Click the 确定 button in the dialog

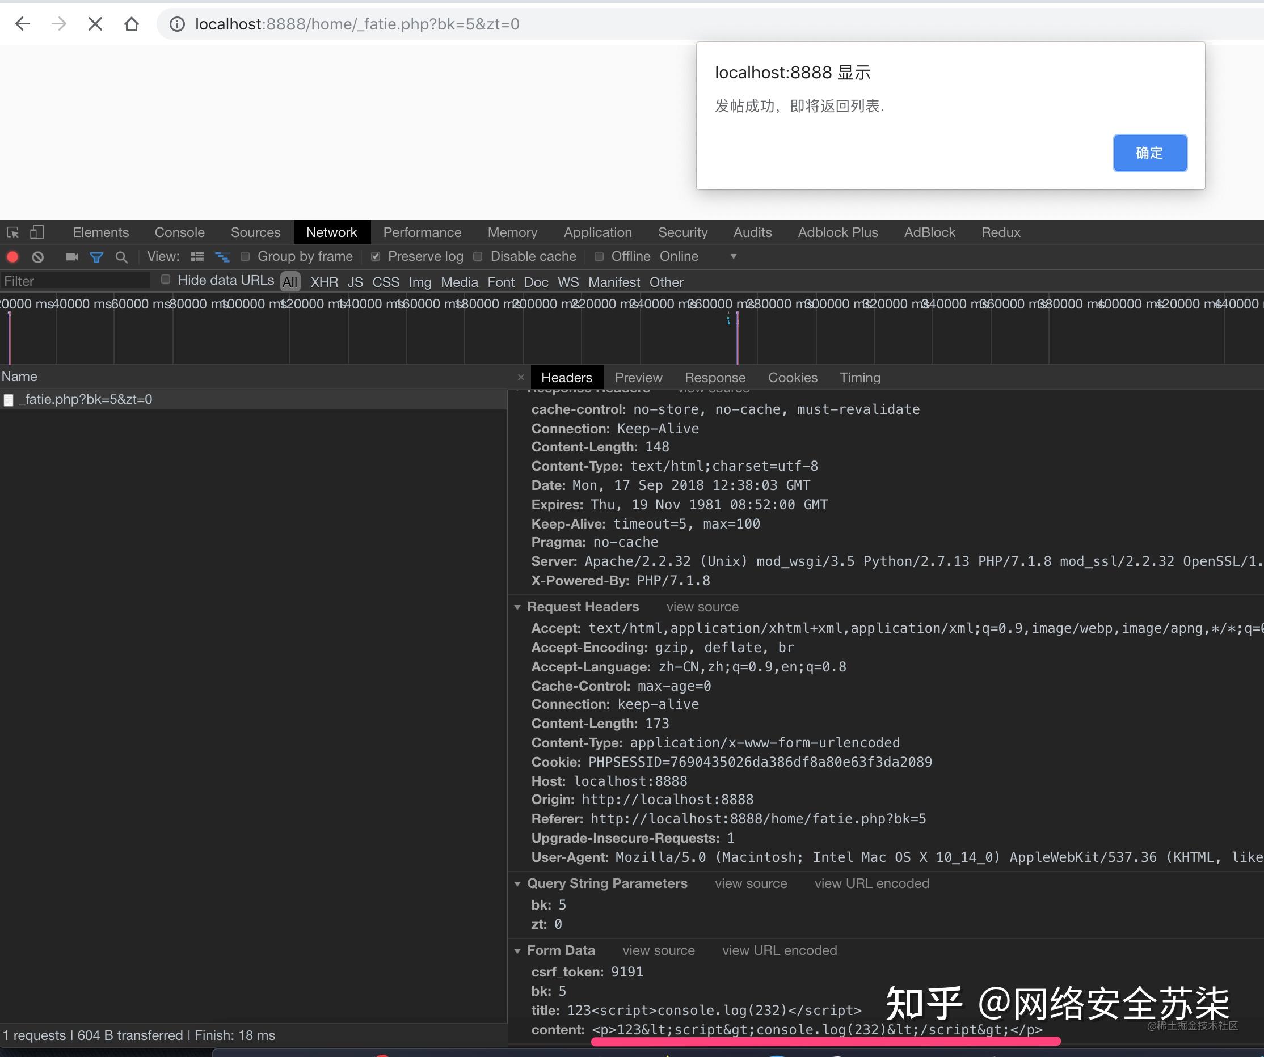pyautogui.click(x=1149, y=153)
